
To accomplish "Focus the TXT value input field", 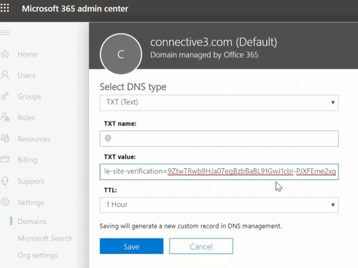I will click(219, 171).
